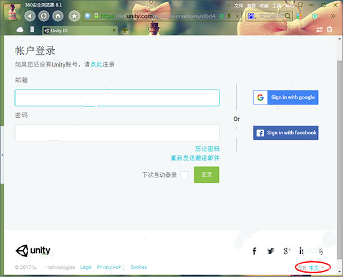
Task: Click the search magnifier icon
Action: (x=287, y=16)
